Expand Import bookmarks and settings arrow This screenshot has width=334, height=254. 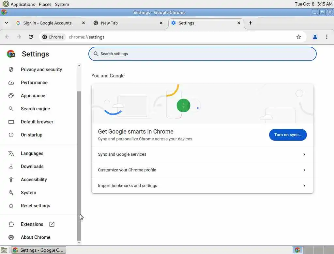click(304, 186)
